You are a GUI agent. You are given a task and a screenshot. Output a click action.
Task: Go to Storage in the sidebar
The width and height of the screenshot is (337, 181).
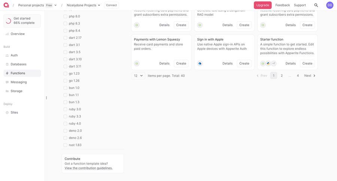point(22,91)
